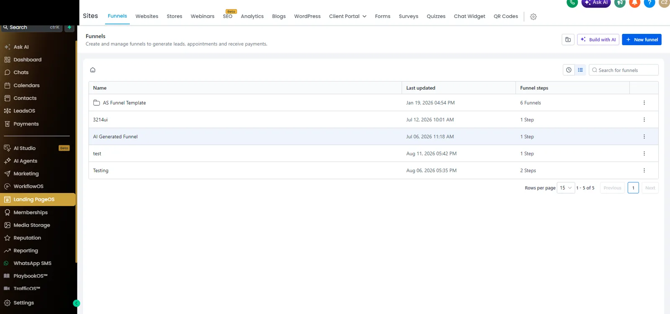670x314 pixels.
Task: Click the Build with AI button
Action: [x=598, y=39]
